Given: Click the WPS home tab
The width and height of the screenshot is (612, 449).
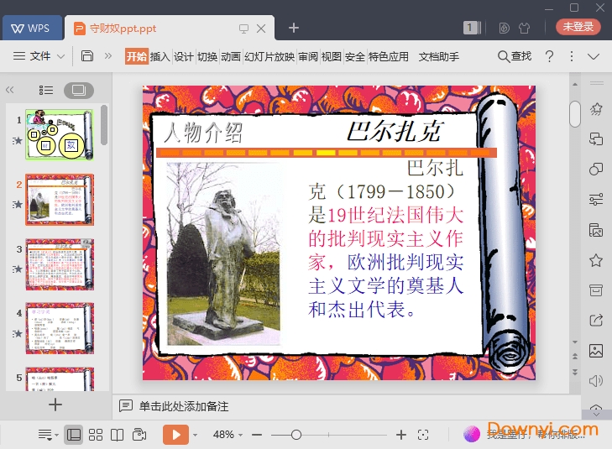Looking at the screenshot, I should [33, 28].
